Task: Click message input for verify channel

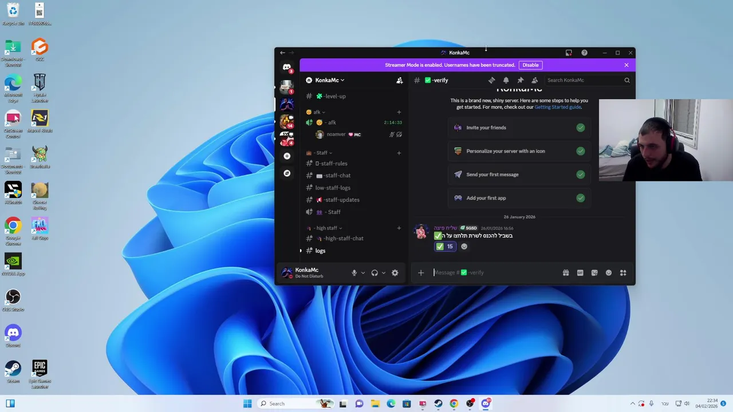Action: 495,273
